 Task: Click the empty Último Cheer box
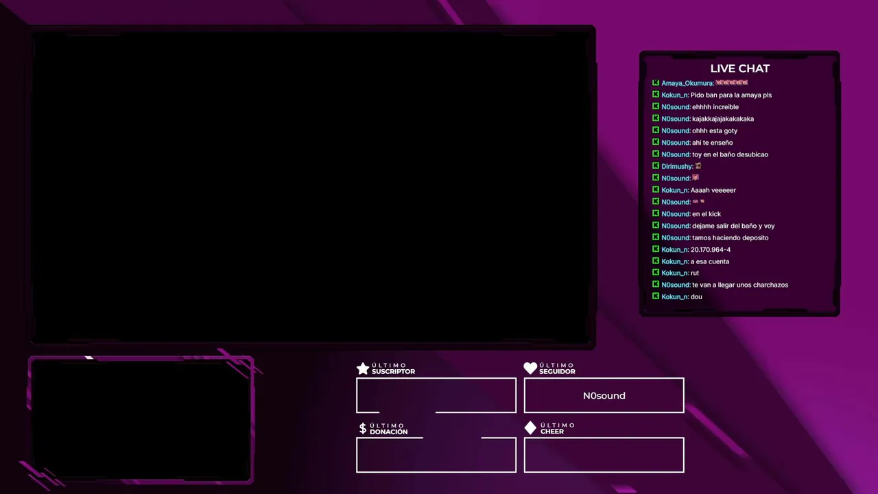click(604, 455)
